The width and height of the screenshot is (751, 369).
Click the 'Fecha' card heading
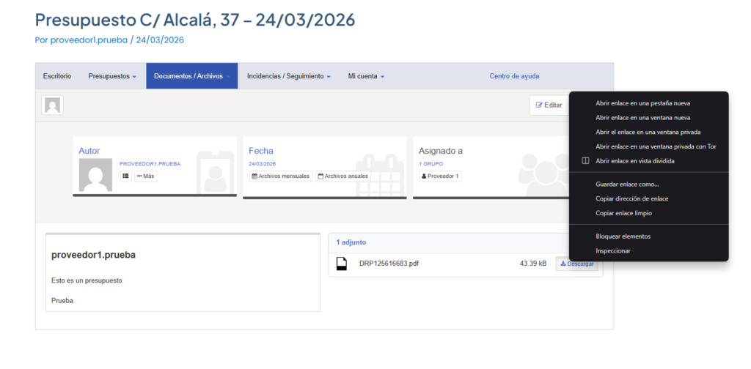261,151
